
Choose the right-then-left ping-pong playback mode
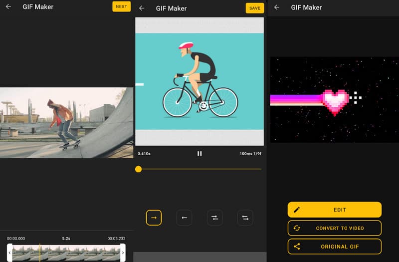coord(215,218)
